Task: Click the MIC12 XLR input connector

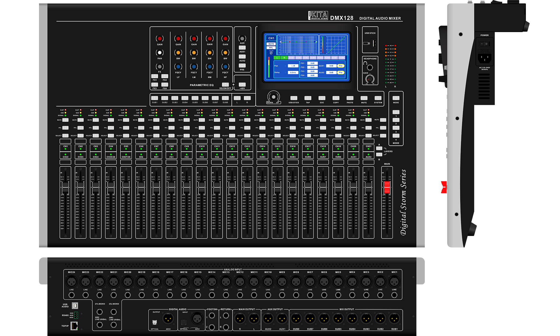Action: (240, 282)
